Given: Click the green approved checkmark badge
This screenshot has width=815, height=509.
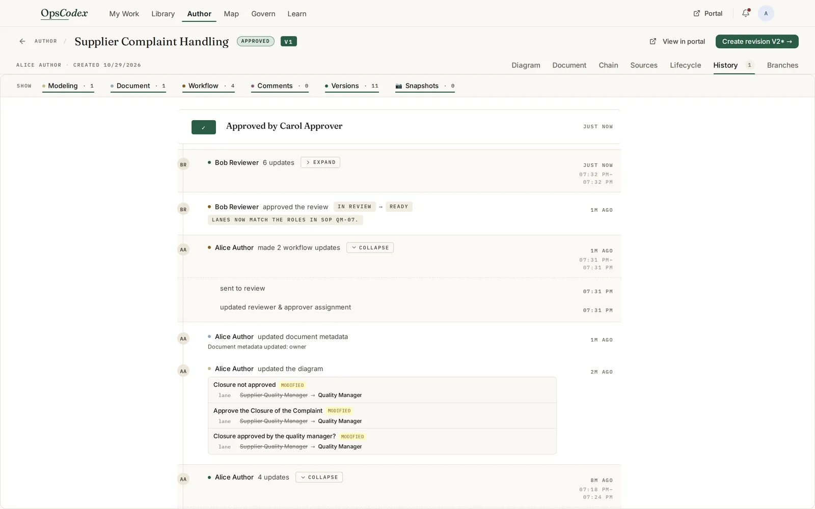Looking at the screenshot, I should (x=204, y=127).
